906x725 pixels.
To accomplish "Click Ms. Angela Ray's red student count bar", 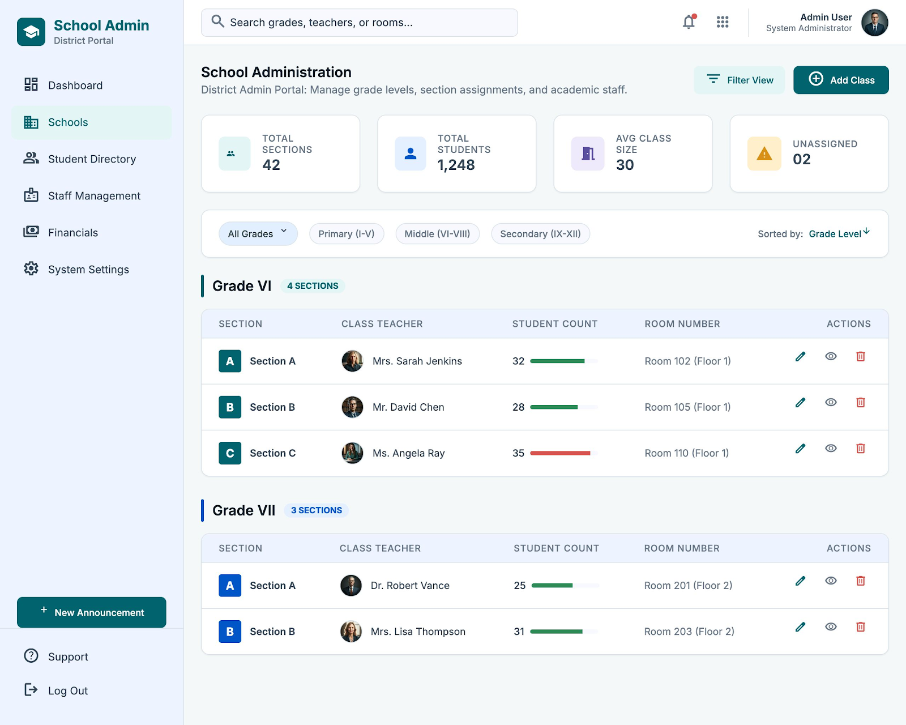I will click(x=560, y=453).
